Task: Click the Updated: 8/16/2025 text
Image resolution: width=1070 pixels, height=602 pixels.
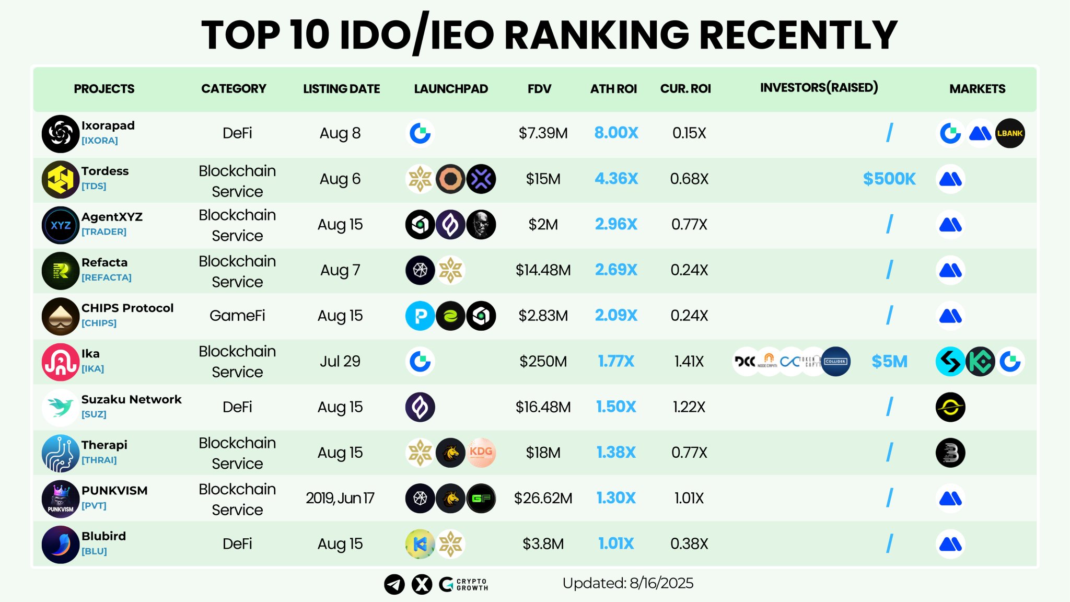Action: click(x=627, y=583)
